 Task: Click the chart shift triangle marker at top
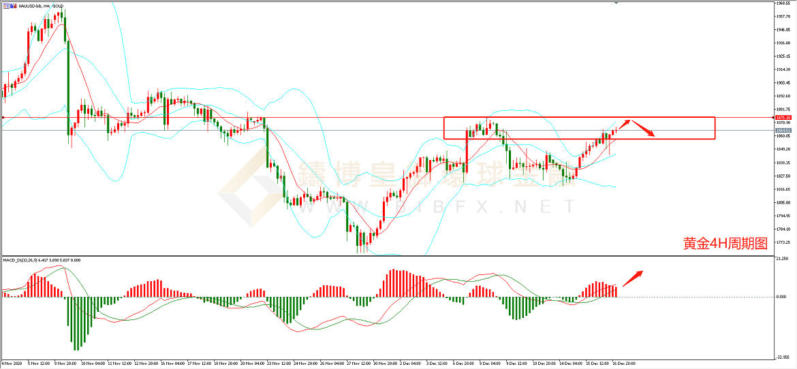[x=617, y=3]
